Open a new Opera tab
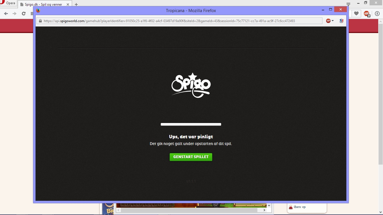 tap(76, 4)
